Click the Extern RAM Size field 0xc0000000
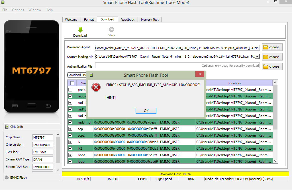 tap(43, 167)
